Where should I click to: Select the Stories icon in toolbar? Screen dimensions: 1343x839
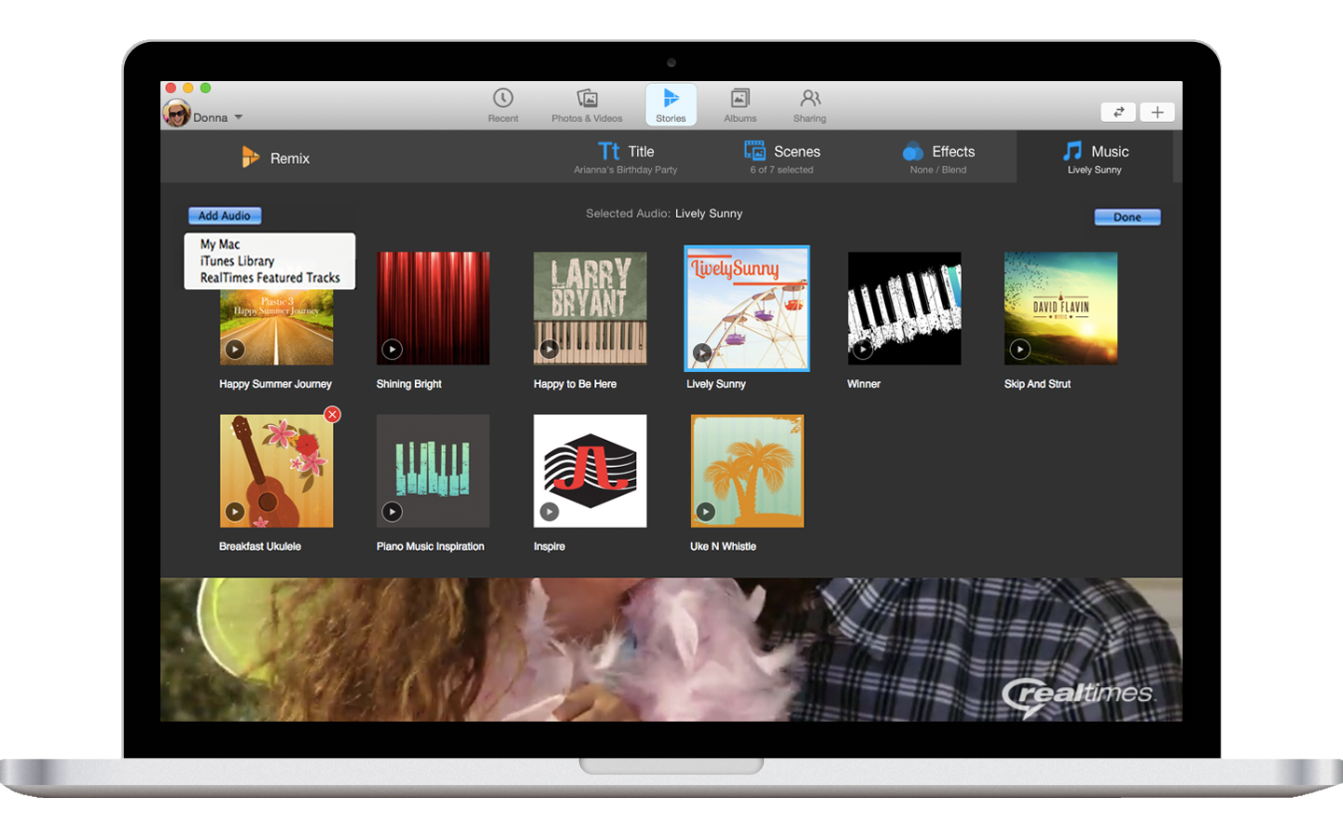tap(671, 99)
